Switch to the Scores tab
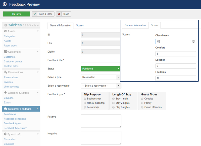Image resolution: width=201 pixels, height=146 pixels. click(x=80, y=25)
